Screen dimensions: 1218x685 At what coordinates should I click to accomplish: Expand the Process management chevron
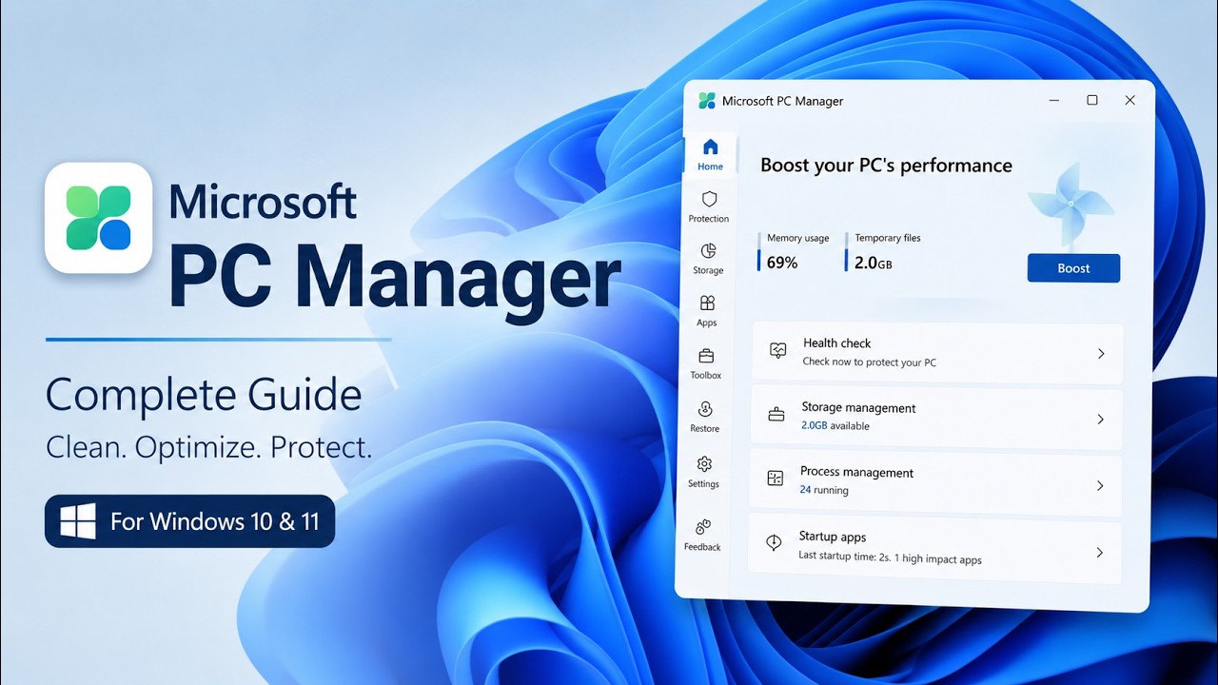(1100, 486)
